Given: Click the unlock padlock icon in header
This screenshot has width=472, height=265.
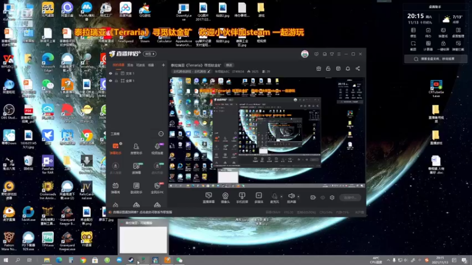Looking at the screenshot, I should pos(328,68).
